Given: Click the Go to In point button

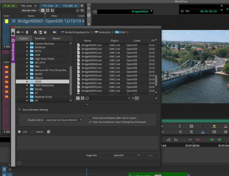Looking at the screenshot, I should (180, 132).
